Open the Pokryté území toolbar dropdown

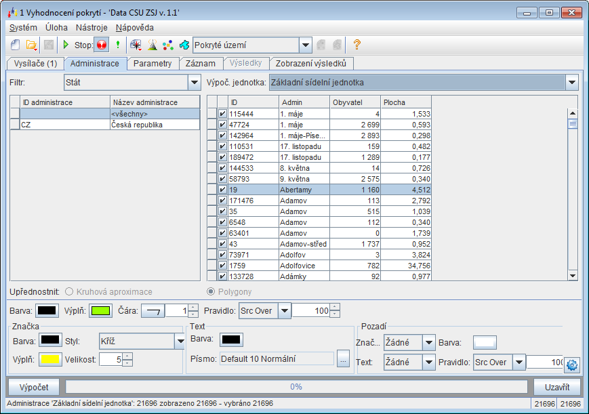point(305,45)
